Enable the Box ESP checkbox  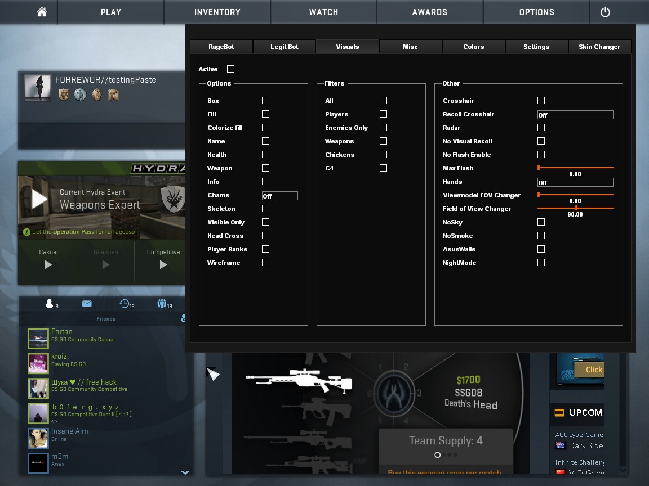coord(266,101)
